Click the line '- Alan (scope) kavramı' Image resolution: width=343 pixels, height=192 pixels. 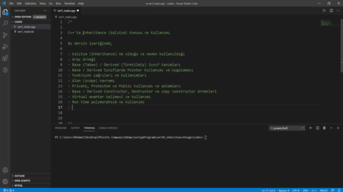click(x=91, y=81)
